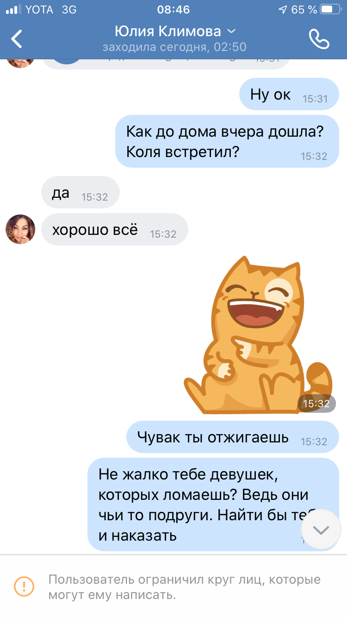The height and width of the screenshot is (618, 347).
Task: Expand the Юлия Климова name dropdown chevron
Action: tap(231, 32)
